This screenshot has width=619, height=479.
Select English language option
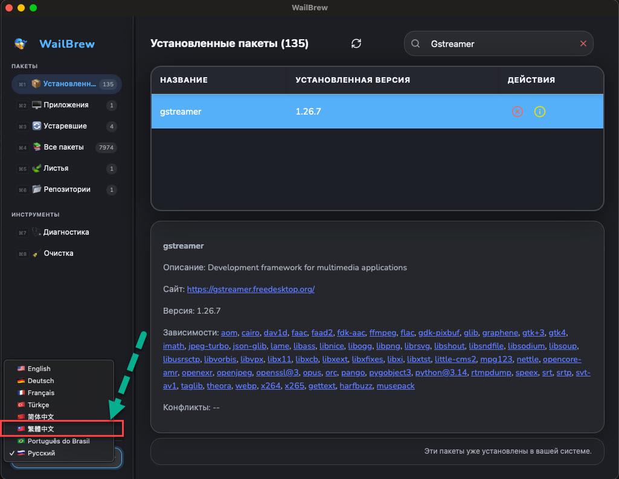(39, 369)
